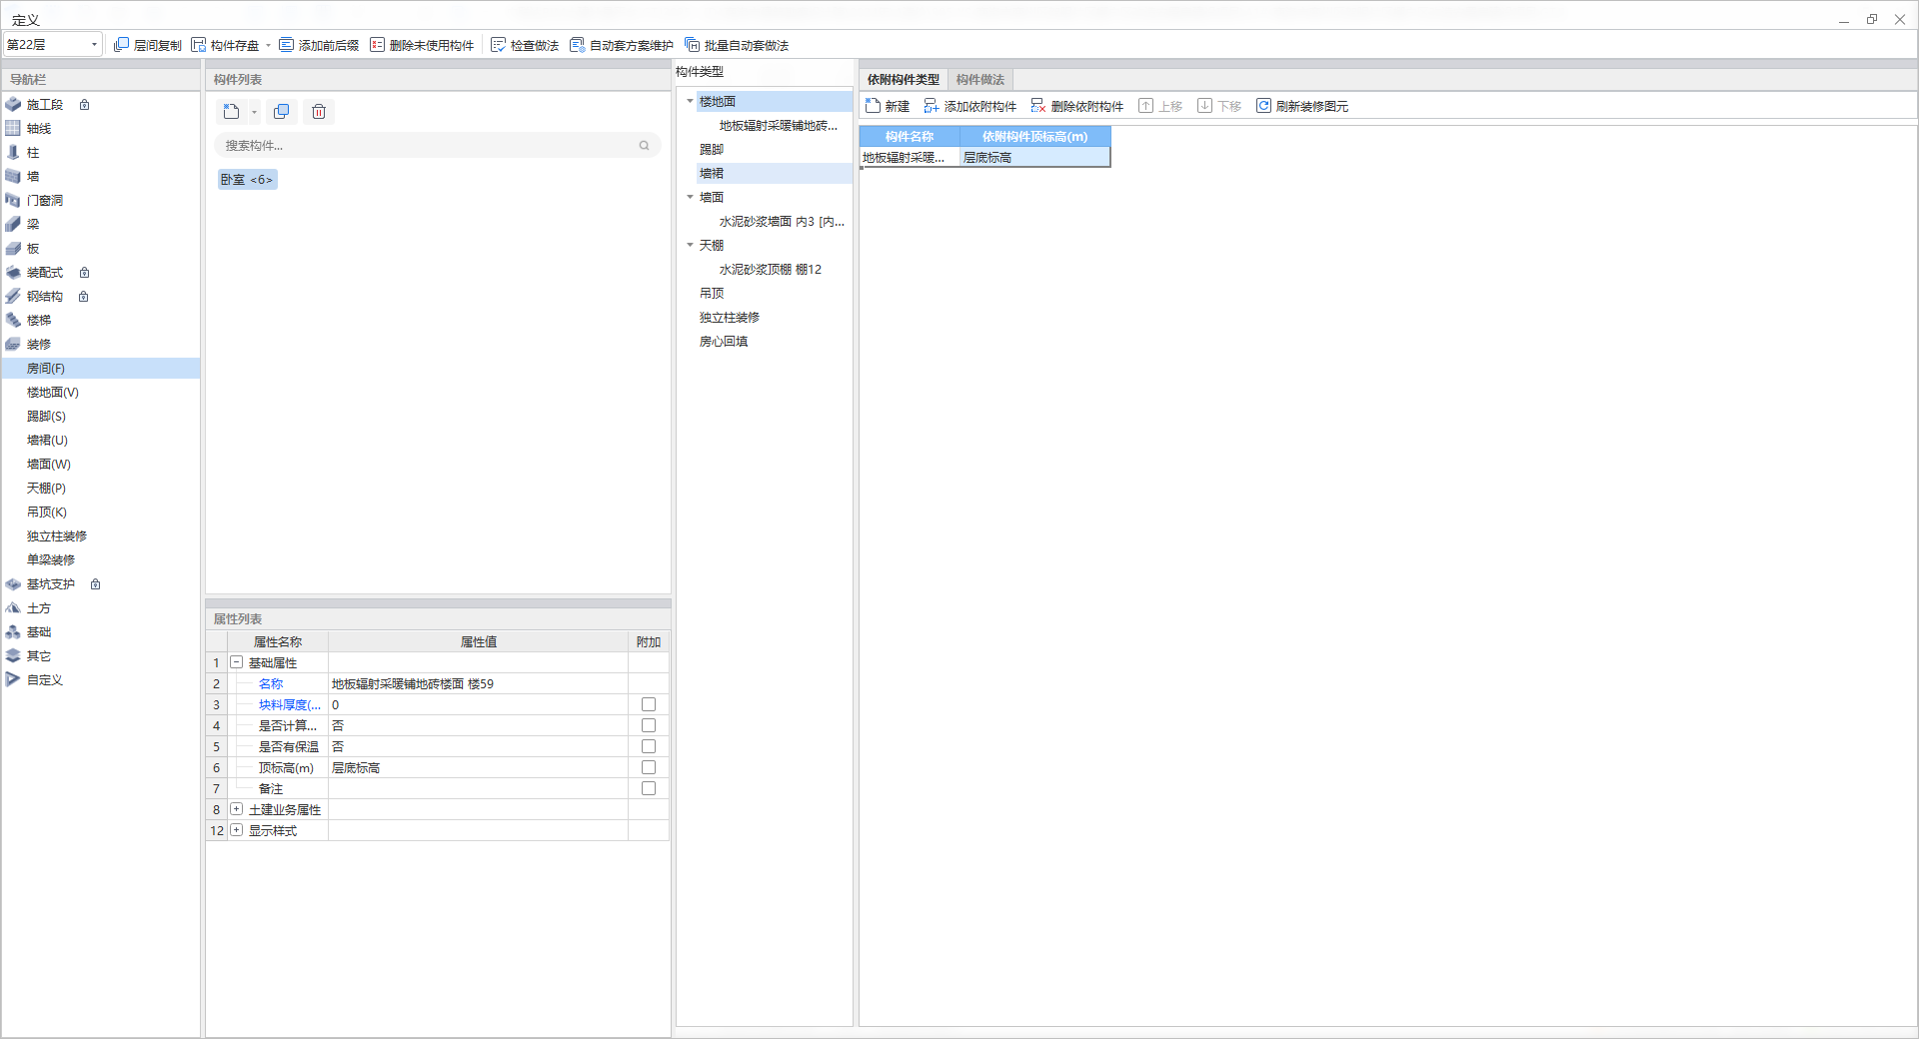
Task: Open the 第22层 floor dropdown
Action: click(53, 45)
